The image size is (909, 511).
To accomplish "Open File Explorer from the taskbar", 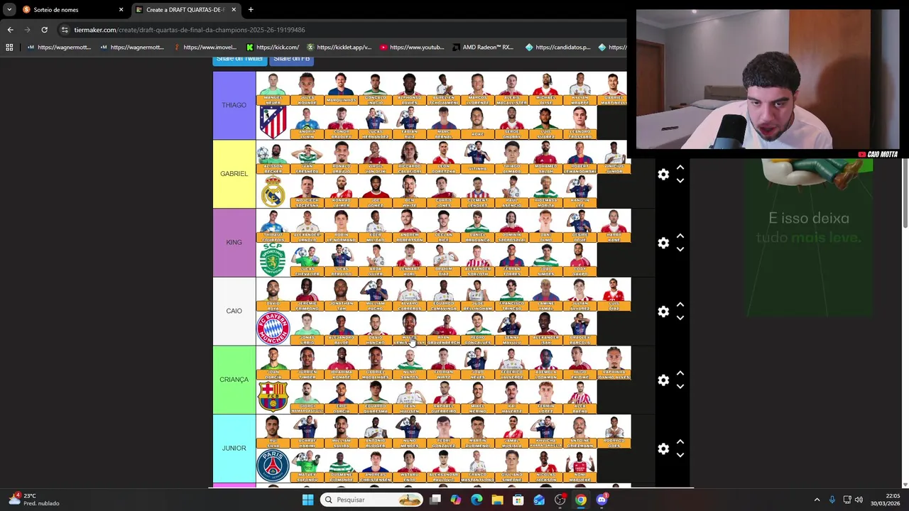I will click(x=497, y=500).
